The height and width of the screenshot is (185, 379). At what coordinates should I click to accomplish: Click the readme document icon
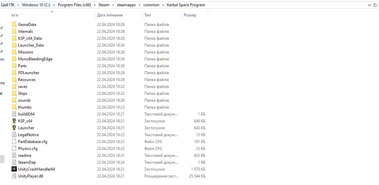(x=14, y=155)
